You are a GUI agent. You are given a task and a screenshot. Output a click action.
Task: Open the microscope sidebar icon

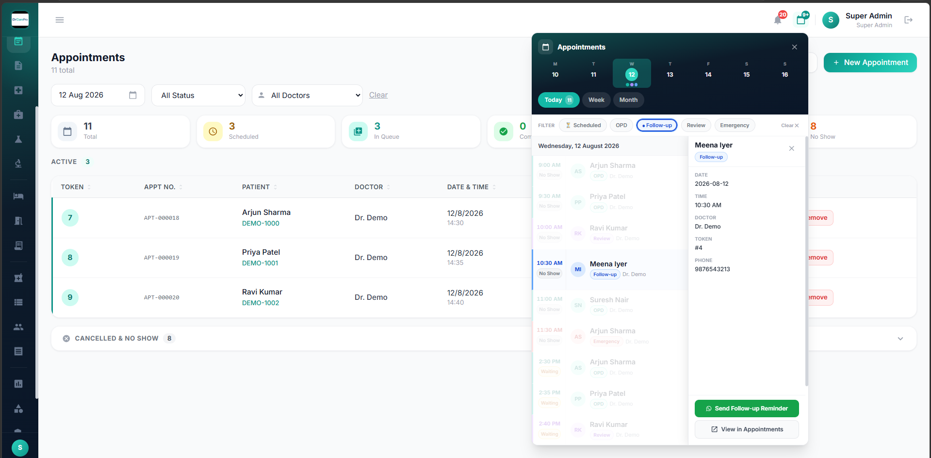[x=18, y=164]
